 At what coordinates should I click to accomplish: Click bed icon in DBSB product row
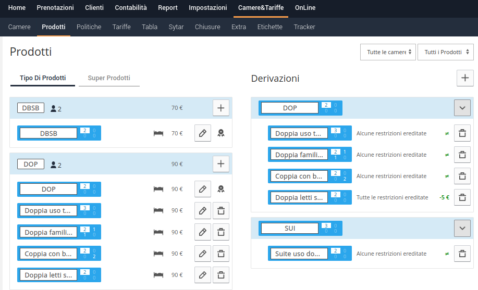coord(158,133)
